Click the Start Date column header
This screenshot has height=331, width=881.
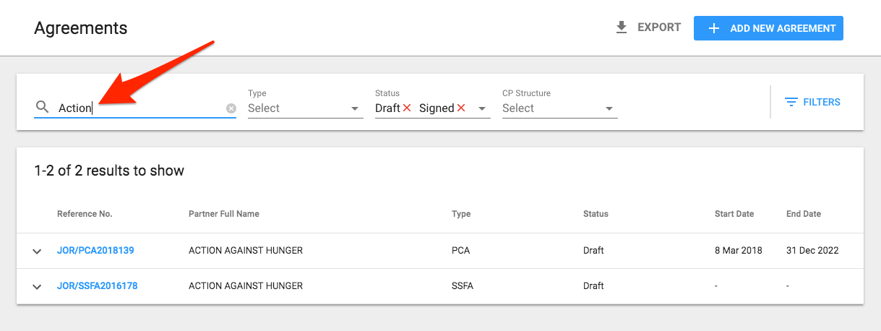734,214
